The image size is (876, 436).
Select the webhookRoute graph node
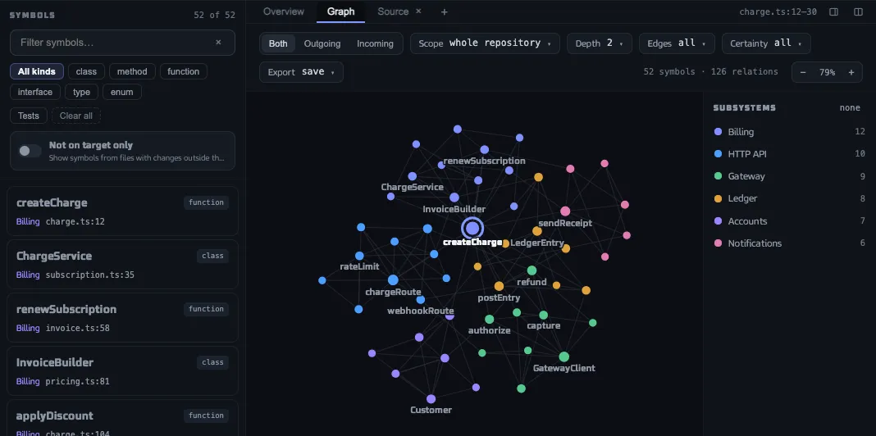click(x=420, y=300)
